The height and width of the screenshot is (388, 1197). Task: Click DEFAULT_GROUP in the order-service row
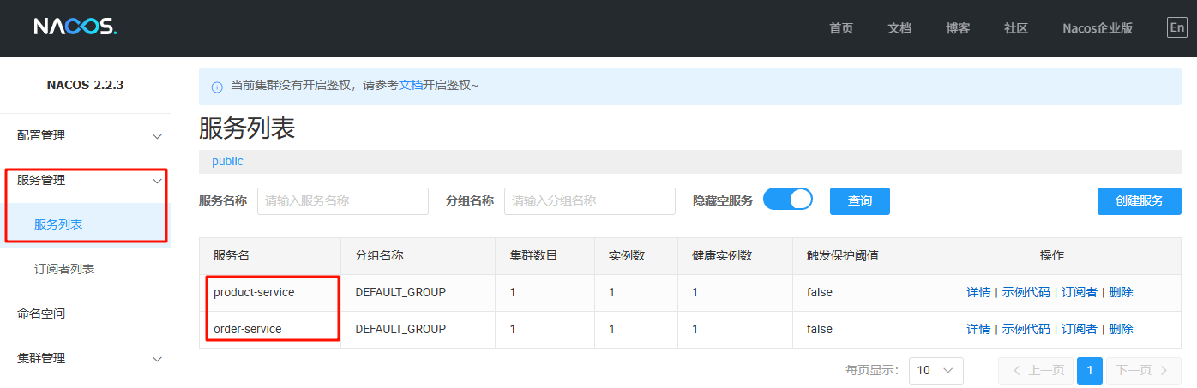(400, 329)
